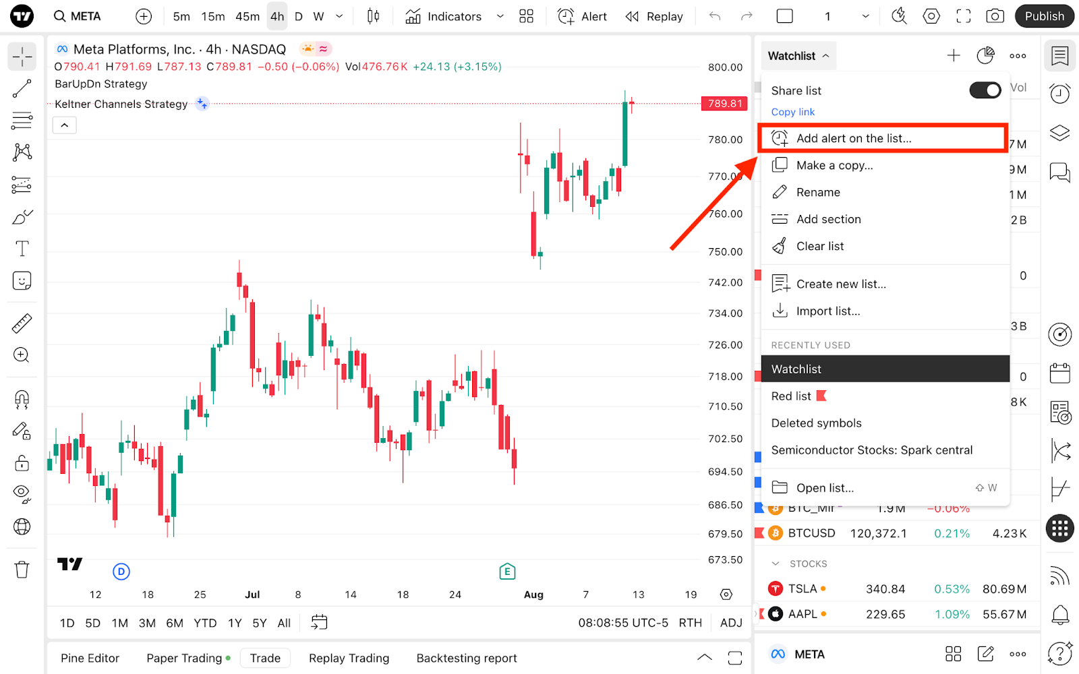This screenshot has height=674, width=1079.
Task: Open the object tree globe icon
Action: pos(22,526)
